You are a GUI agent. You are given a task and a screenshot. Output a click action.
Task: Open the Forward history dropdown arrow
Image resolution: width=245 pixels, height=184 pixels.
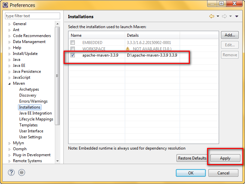pyautogui.click(x=230, y=16)
